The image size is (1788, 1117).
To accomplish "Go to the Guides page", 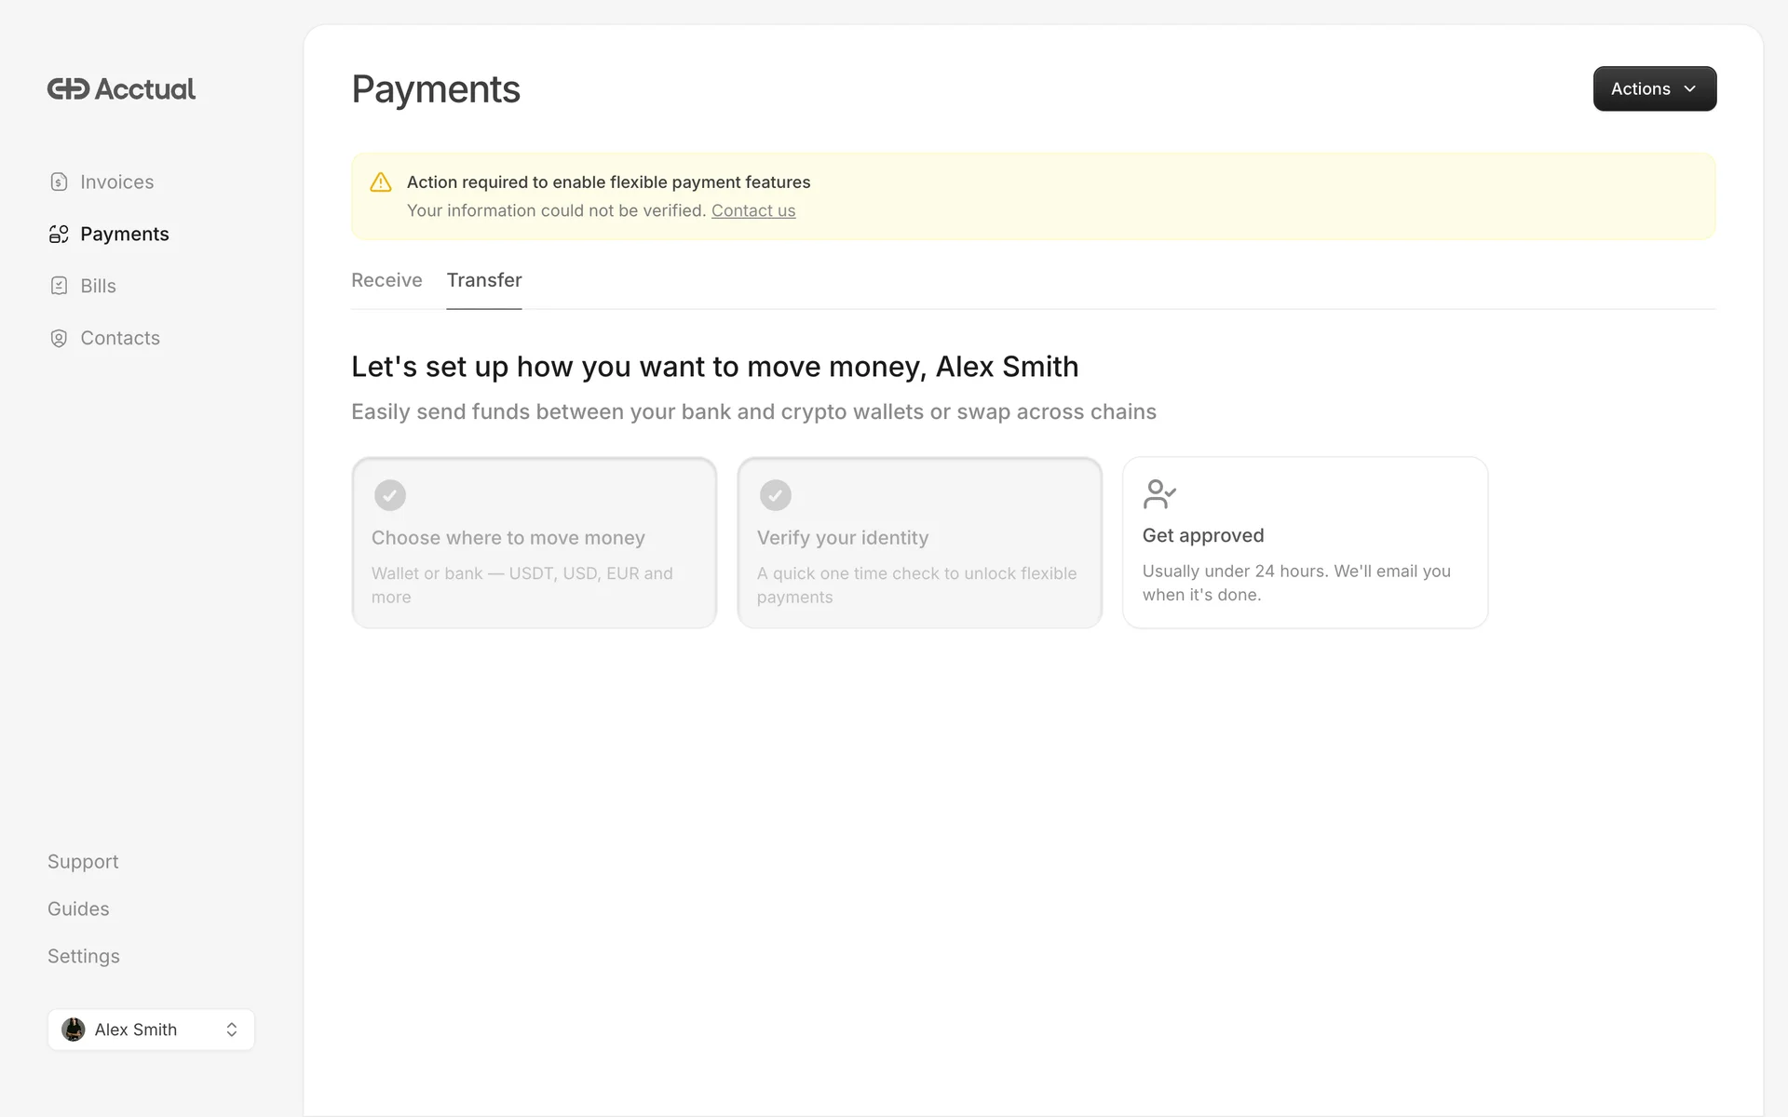I will click(x=78, y=908).
